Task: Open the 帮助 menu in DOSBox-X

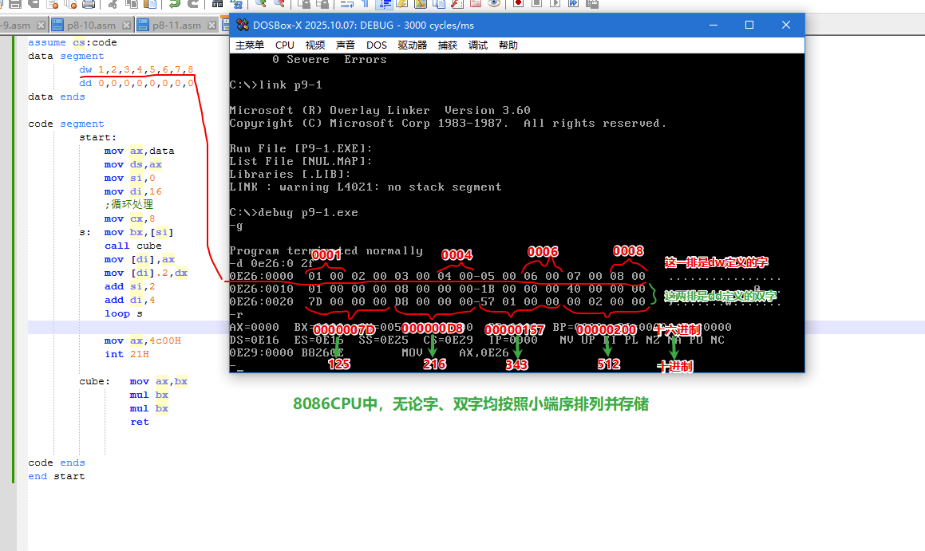Action: coord(508,45)
